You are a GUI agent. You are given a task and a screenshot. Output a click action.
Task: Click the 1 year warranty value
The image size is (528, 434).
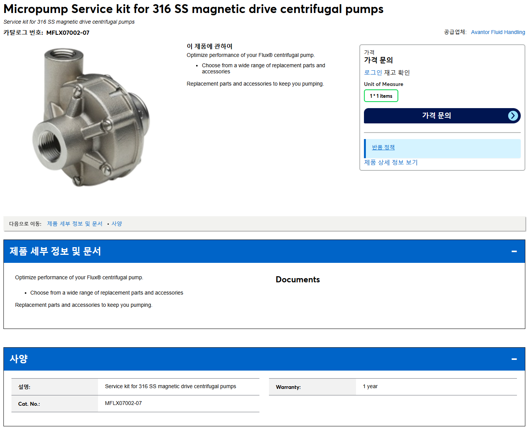370,387
